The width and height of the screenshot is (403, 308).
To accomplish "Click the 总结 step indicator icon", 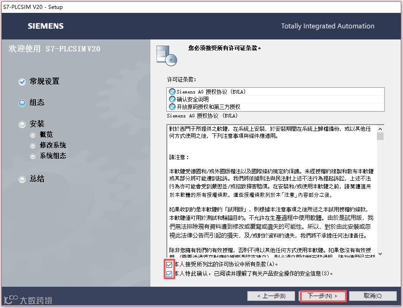I will point(22,179).
